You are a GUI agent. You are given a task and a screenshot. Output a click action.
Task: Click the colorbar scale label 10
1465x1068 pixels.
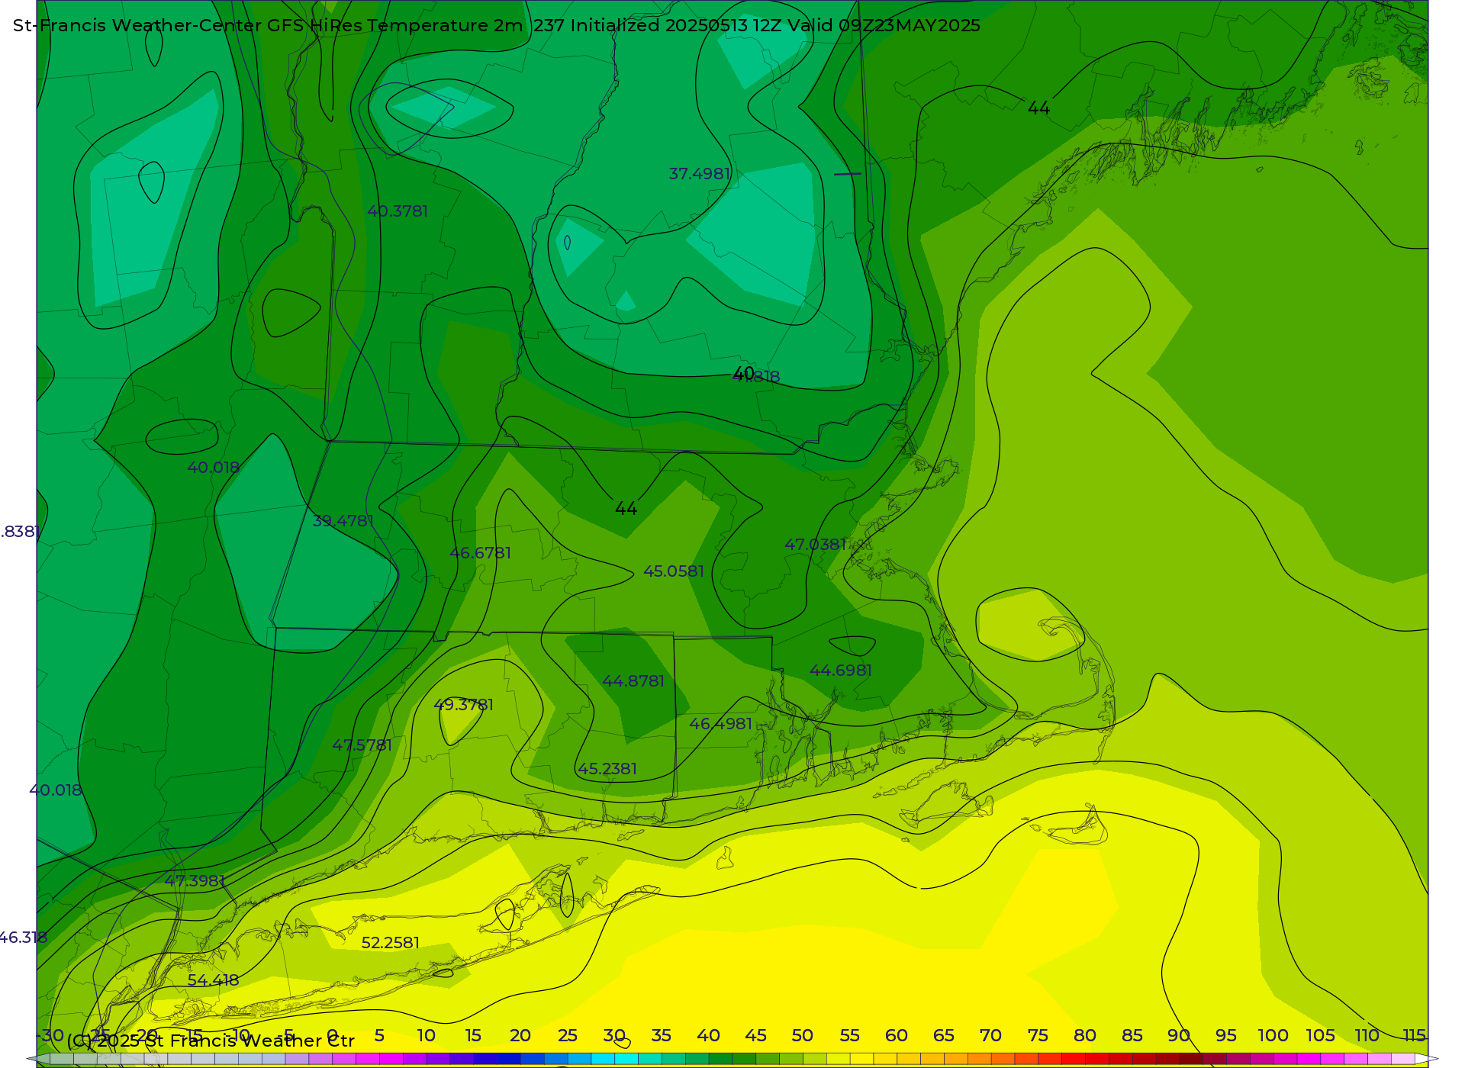427,1036
